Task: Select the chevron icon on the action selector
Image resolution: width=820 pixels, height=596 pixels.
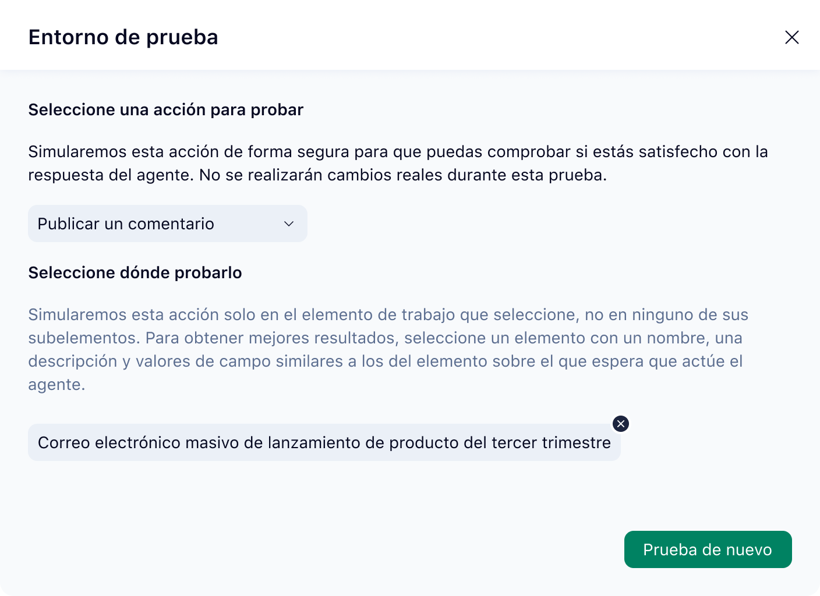Action: click(x=288, y=223)
